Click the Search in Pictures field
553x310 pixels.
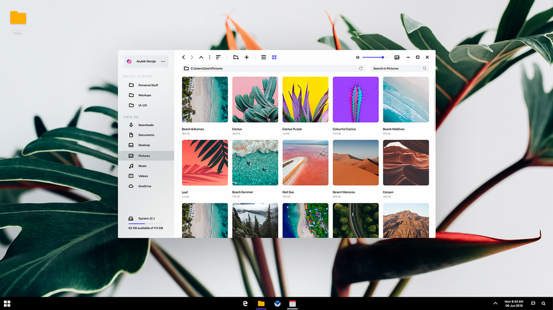(400, 68)
